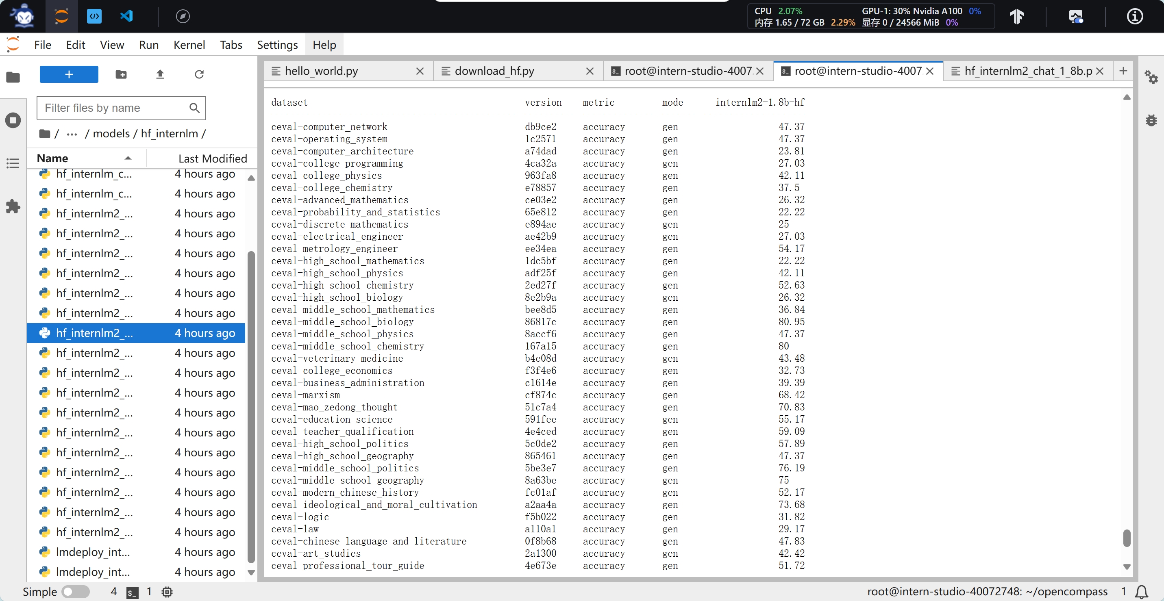Open the table of contents sidebar
1164x601 pixels.
pyautogui.click(x=13, y=163)
